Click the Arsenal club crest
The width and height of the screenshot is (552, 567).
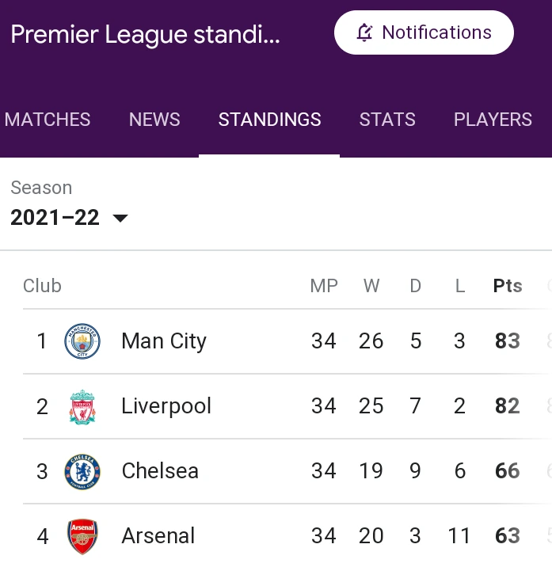tap(82, 536)
